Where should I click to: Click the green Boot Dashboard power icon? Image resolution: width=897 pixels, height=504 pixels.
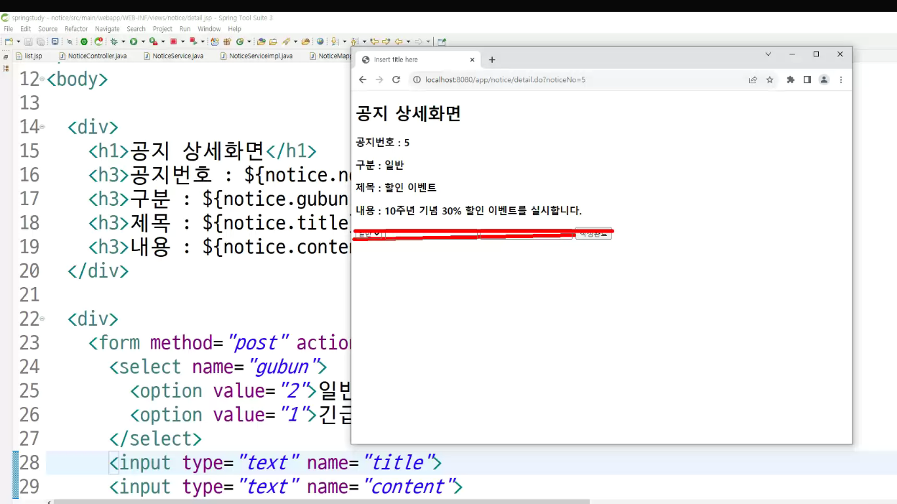[84, 41]
